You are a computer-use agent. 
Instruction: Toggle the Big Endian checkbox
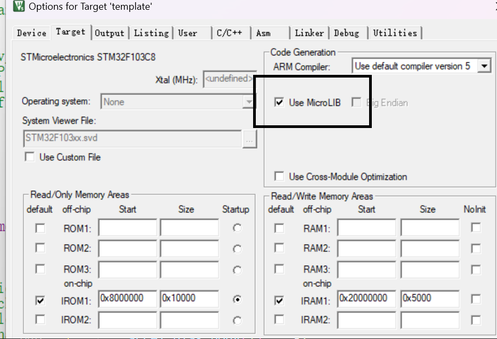pyautogui.click(x=356, y=102)
